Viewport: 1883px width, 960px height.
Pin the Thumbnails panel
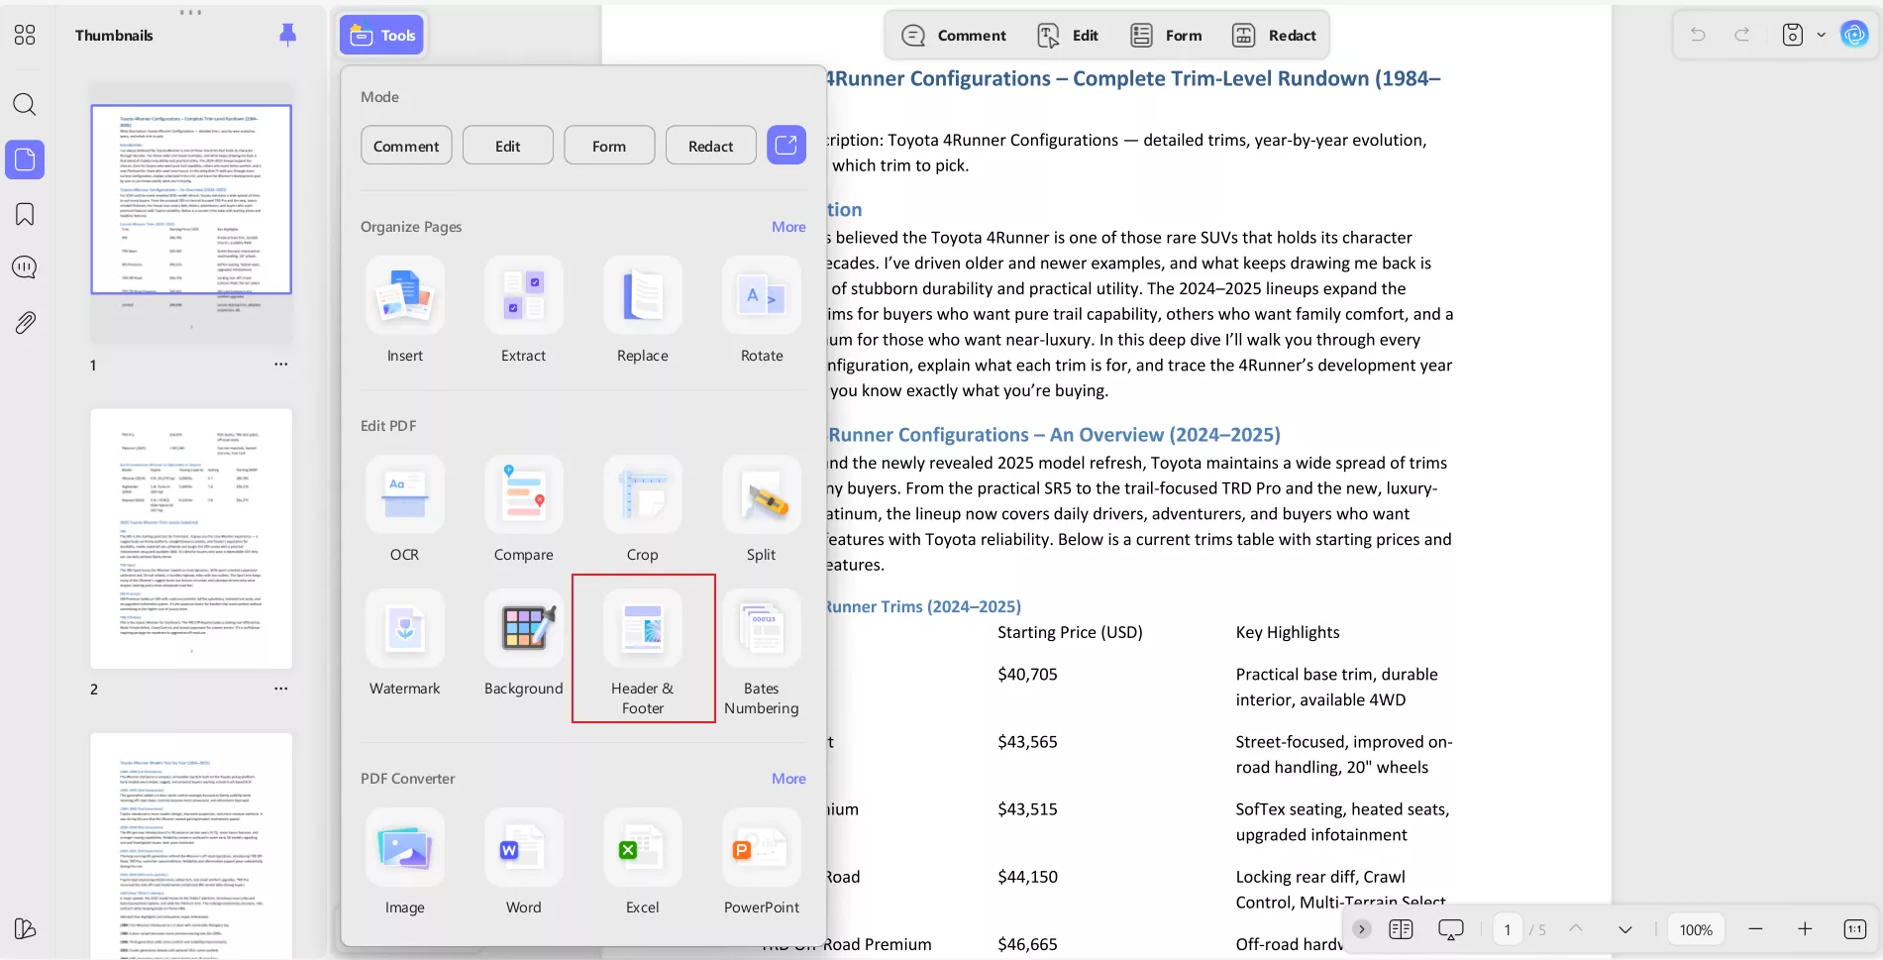(x=287, y=34)
